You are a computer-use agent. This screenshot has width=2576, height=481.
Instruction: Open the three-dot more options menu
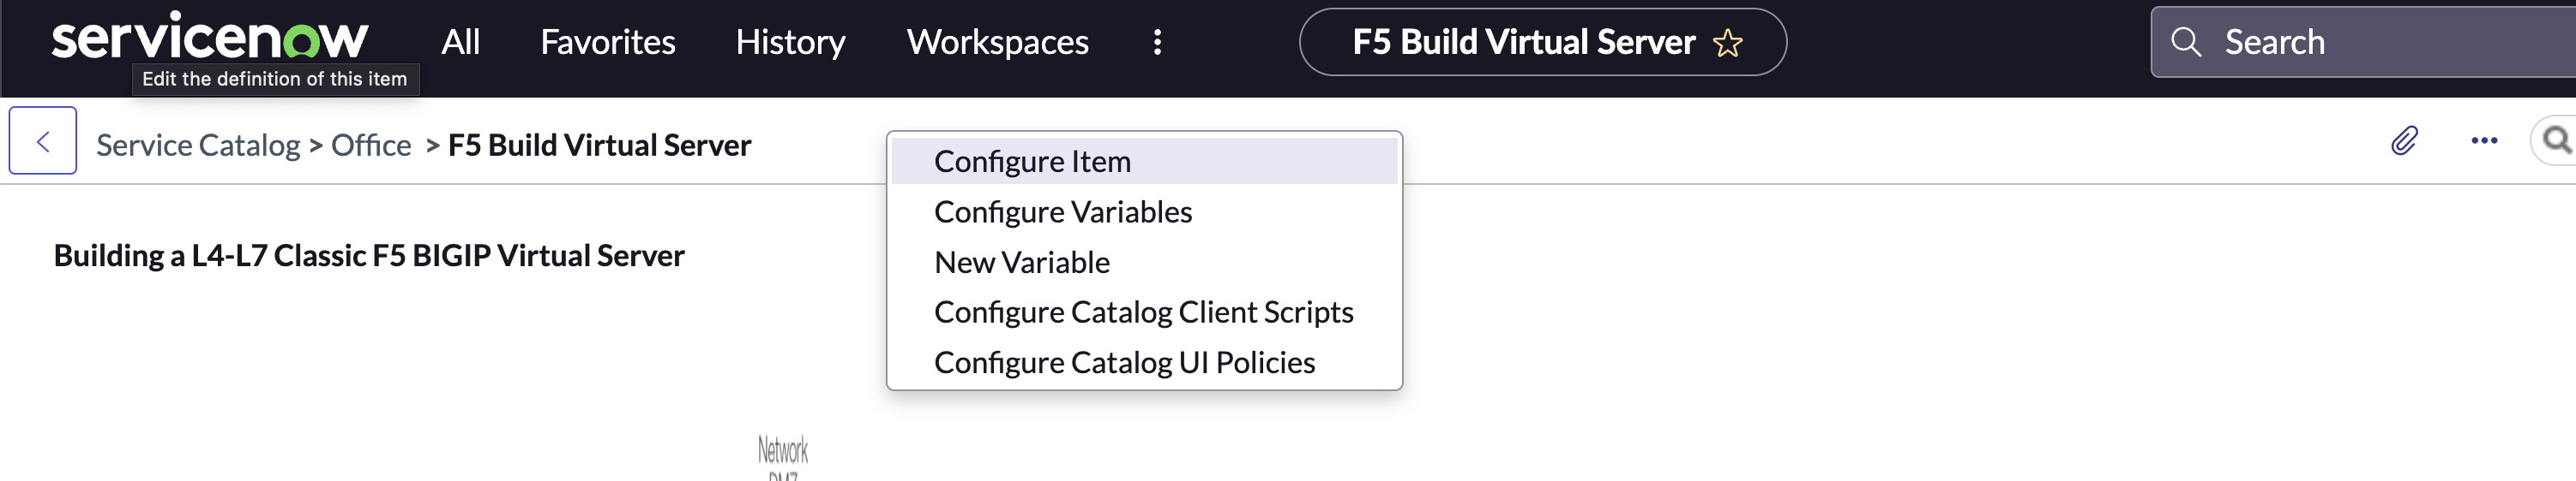[x=2484, y=140]
